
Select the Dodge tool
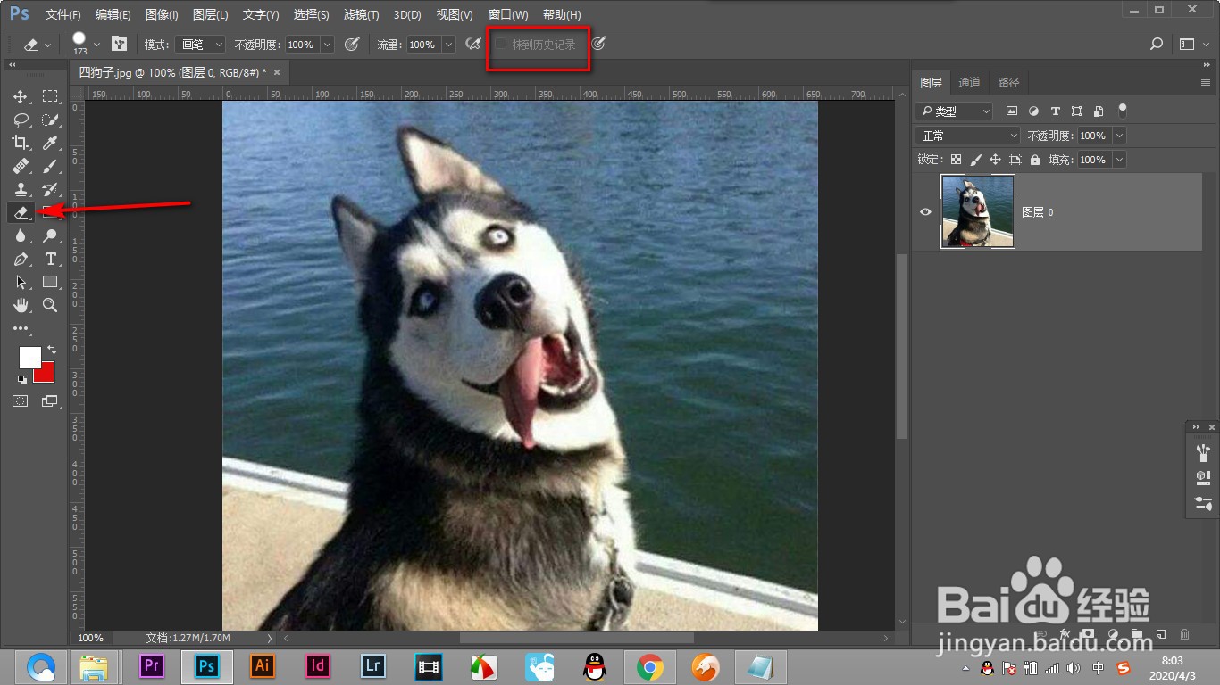pyautogui.click(x=50, y=235)
